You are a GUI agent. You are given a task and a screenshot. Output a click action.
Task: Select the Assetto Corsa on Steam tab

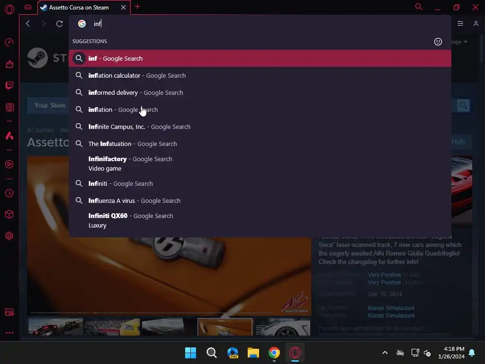pyautogui.click(x=79, y=8)
